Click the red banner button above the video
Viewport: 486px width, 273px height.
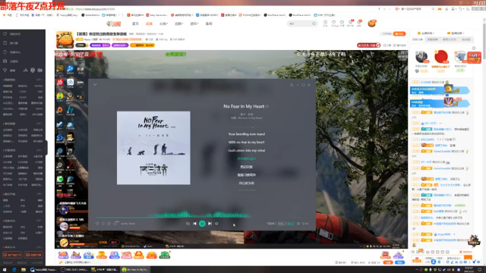tap(369, 45)
